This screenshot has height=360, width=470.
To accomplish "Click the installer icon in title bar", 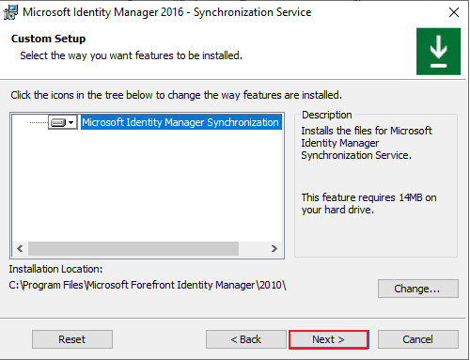I will (x=10, y=12).
